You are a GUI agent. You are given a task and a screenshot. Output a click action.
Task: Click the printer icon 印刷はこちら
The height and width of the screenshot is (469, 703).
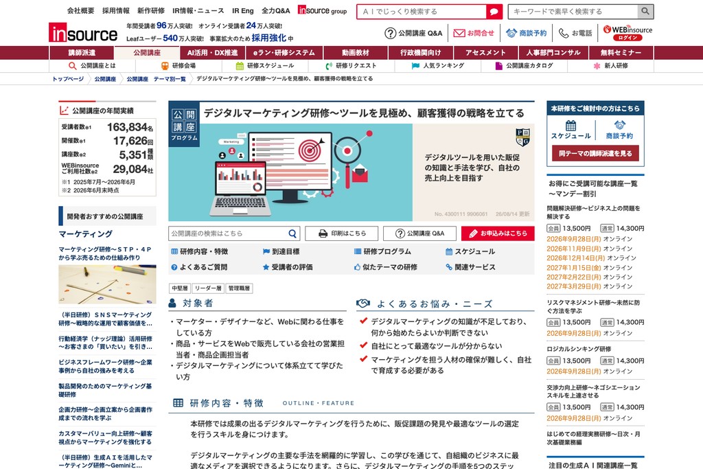pyautogui.click(x=323, y=233)
